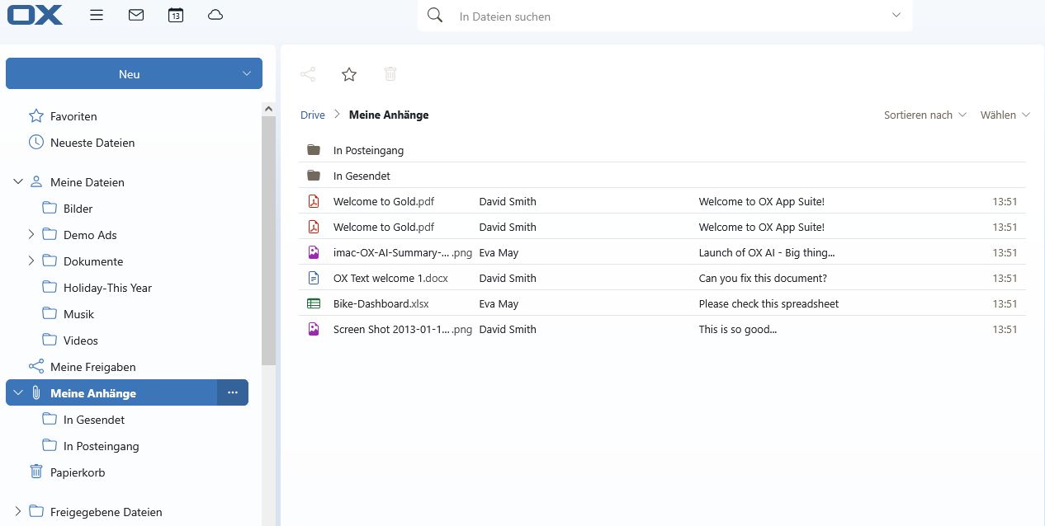
Task: Open Demo Ads folder label
Action: (90, 235)
